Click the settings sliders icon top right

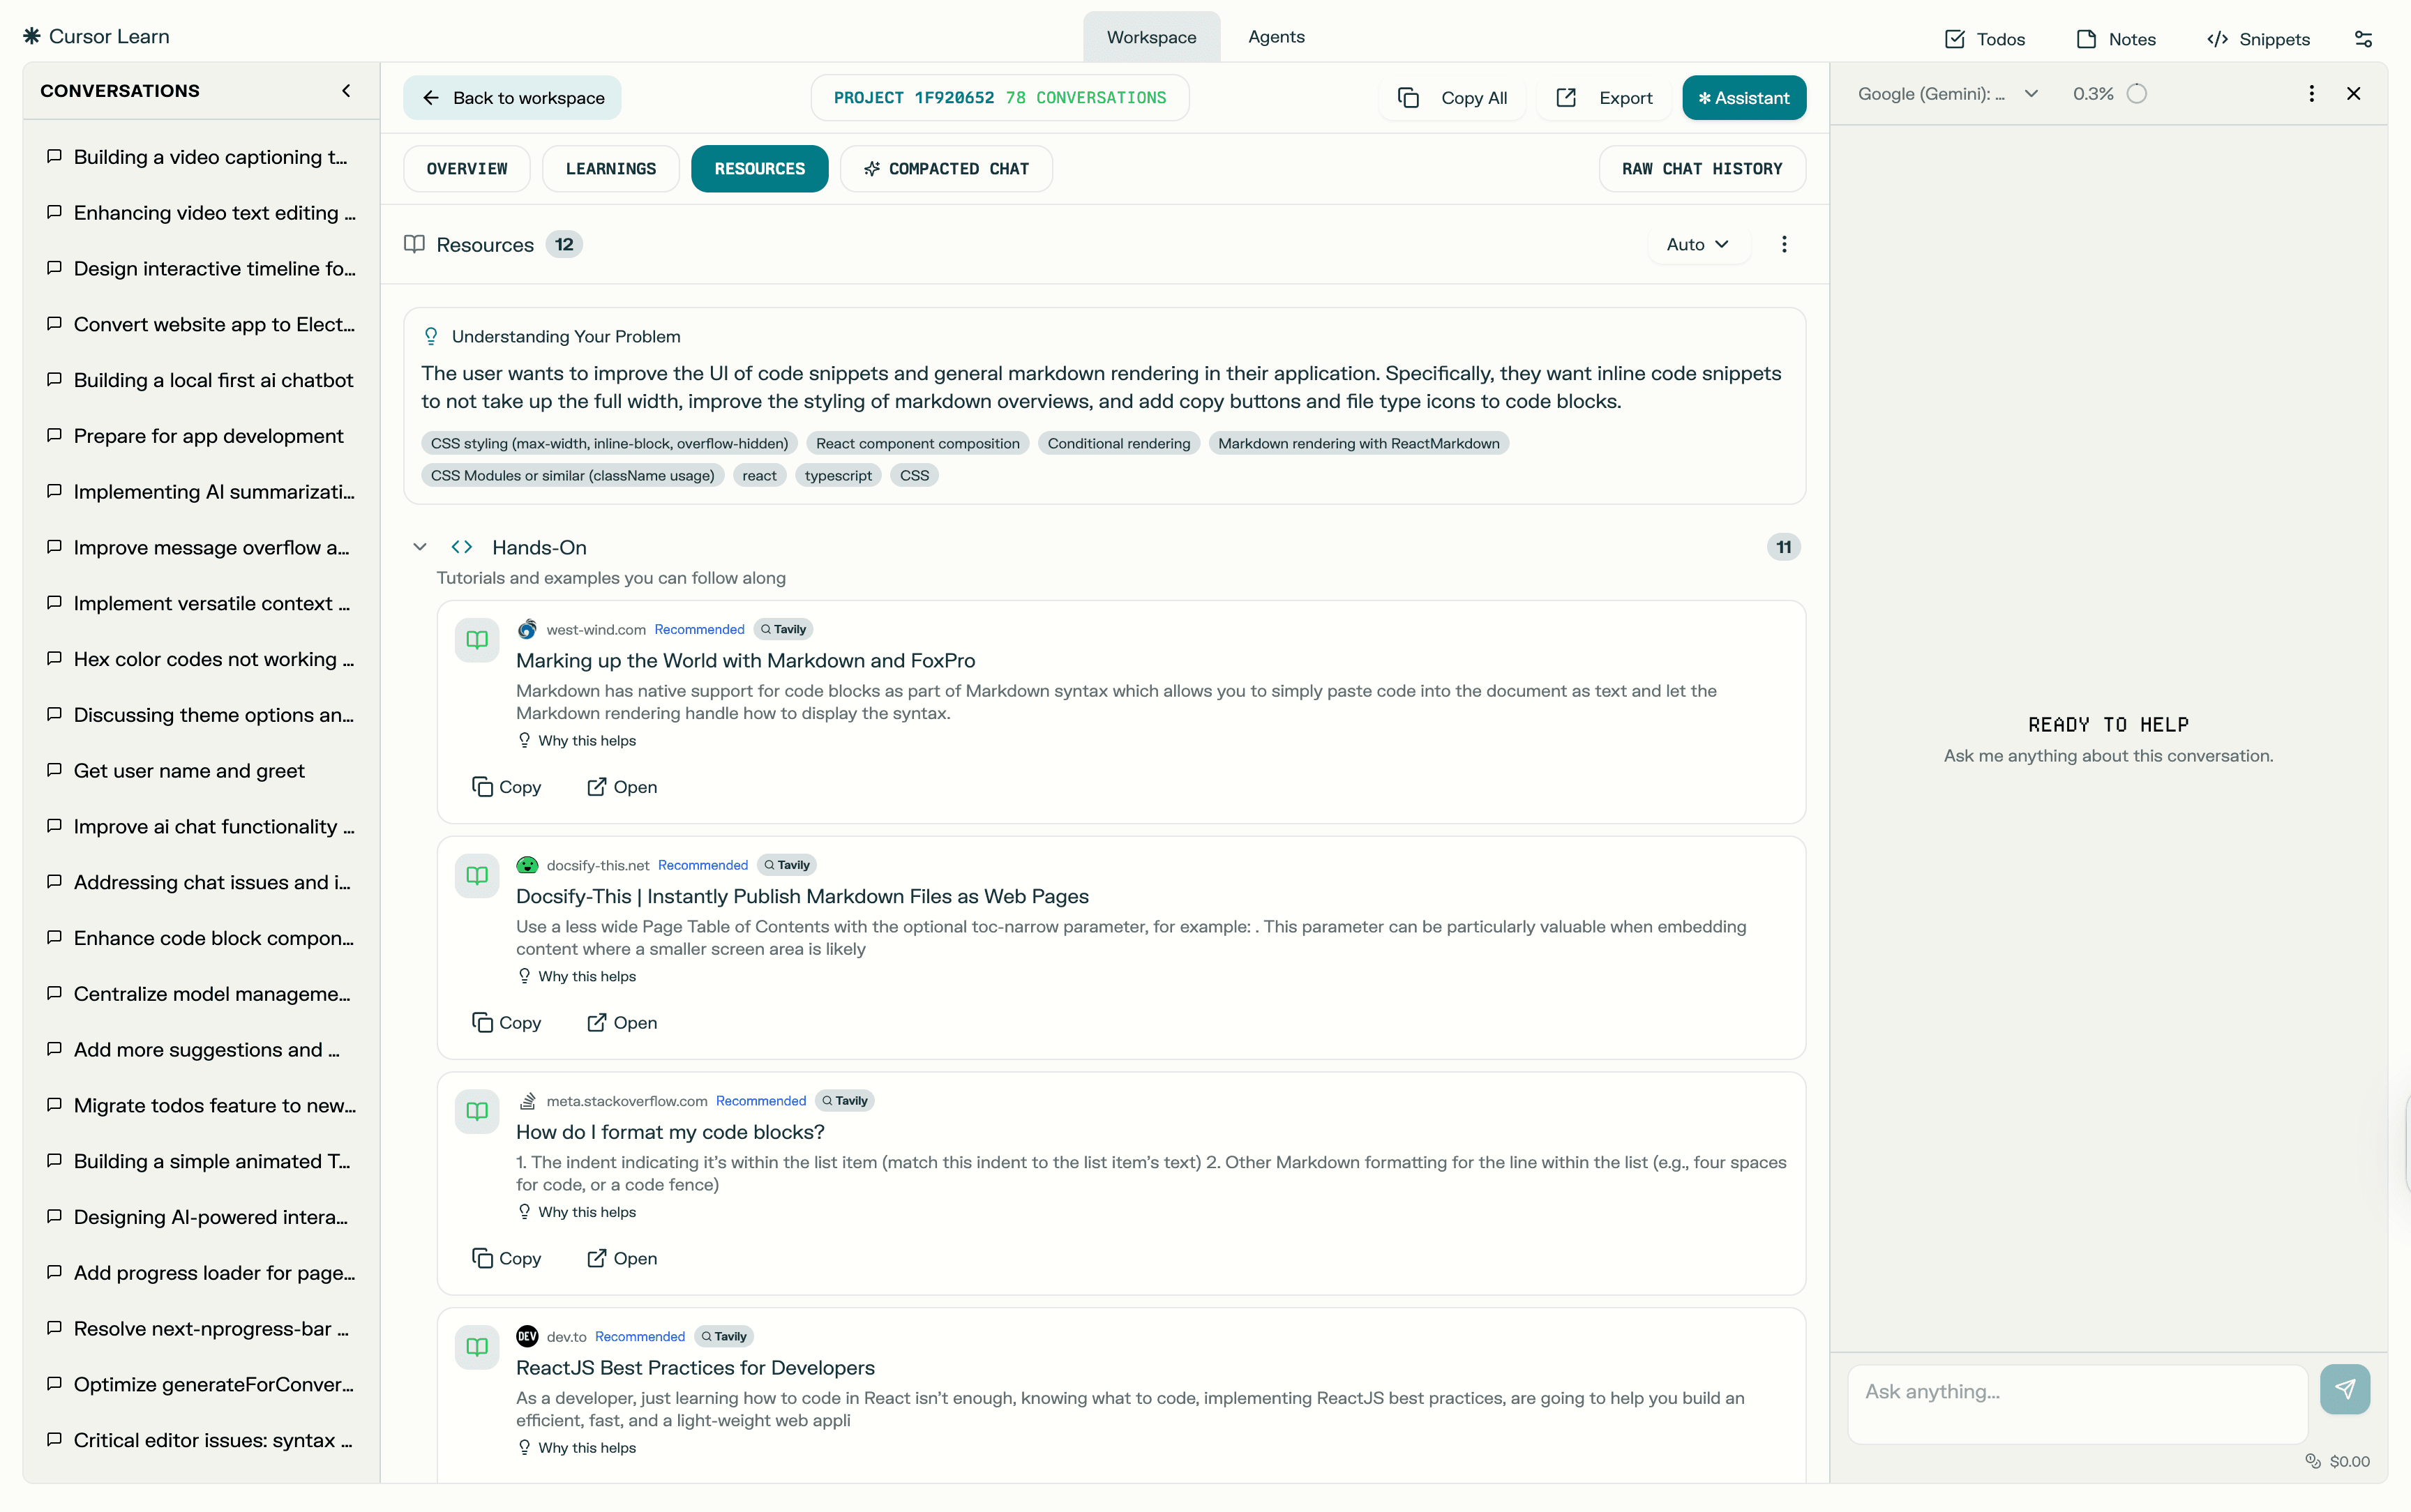[x=2363, y=39]
